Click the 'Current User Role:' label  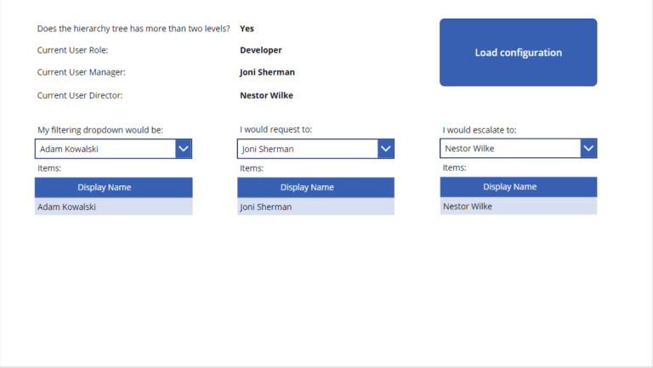[72, 50]
